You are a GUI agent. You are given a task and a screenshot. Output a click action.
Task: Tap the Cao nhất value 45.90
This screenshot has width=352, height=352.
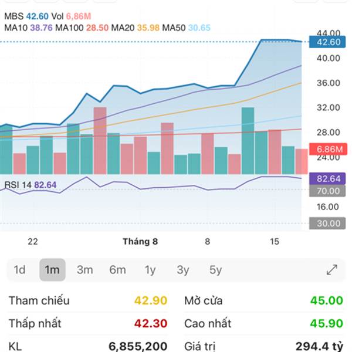point(327,323)
